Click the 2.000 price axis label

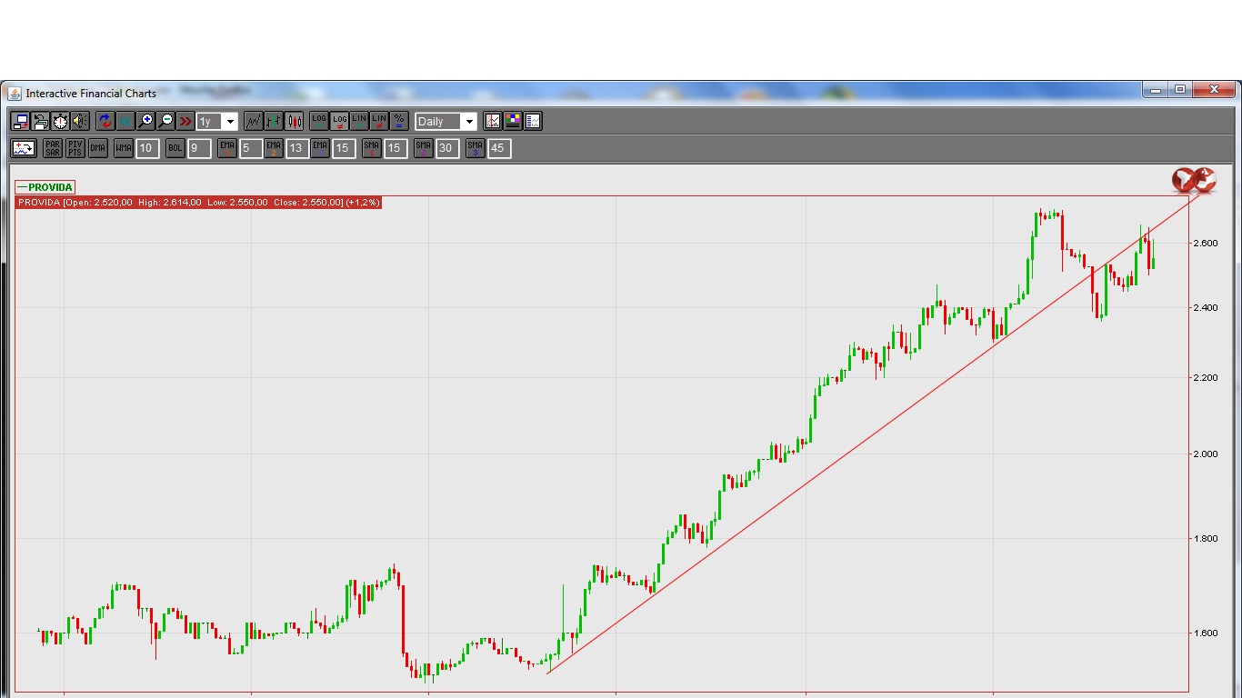click(x=1205, y=454)
